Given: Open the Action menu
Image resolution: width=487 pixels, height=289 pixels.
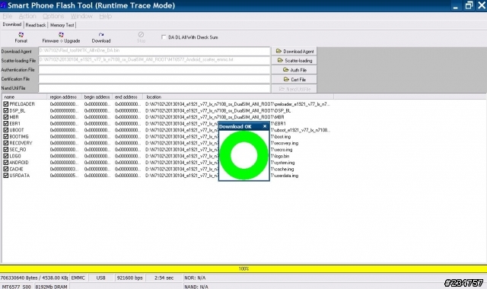Looking at the screenshot, I should (27, 16).
